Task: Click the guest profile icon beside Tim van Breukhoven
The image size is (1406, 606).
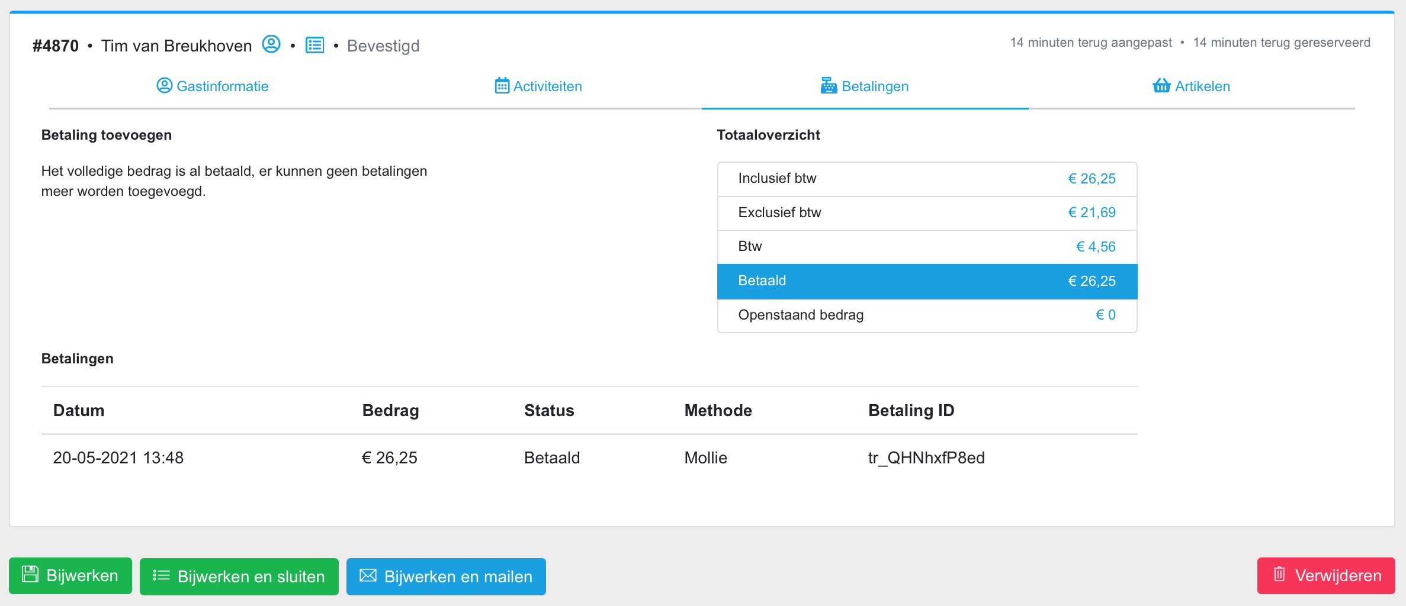Action: [x=271, y=44]
